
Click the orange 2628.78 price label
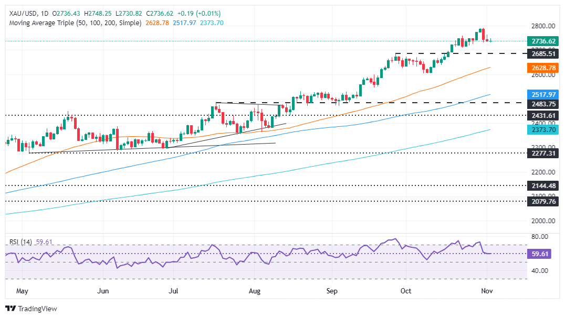[543, 68]
